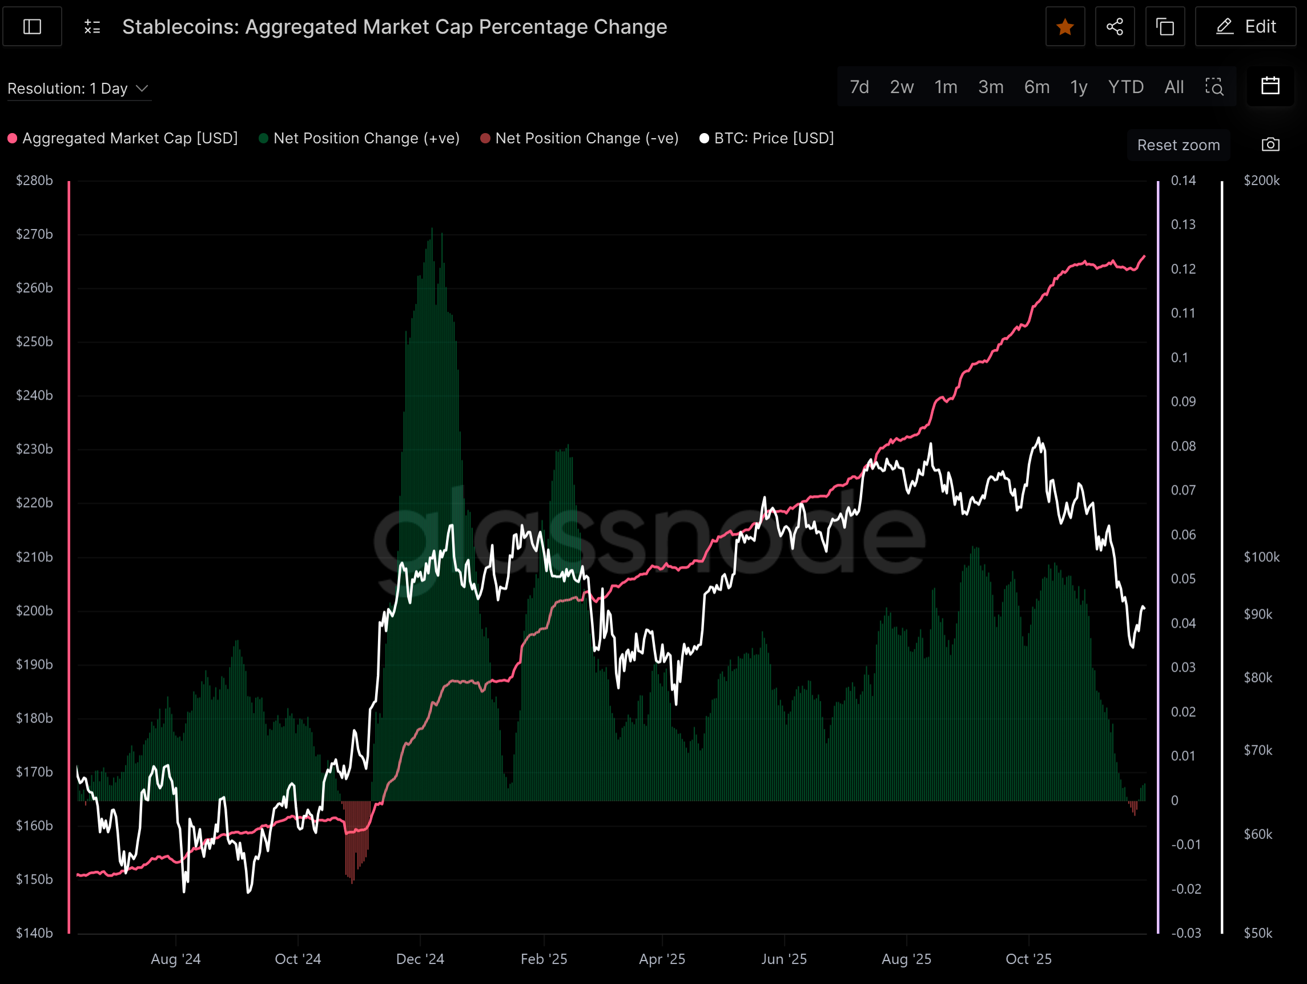The width and height of the screenshot is (1307, 984).
Task: Select the 3m time range
Action: tap(990, 87)
